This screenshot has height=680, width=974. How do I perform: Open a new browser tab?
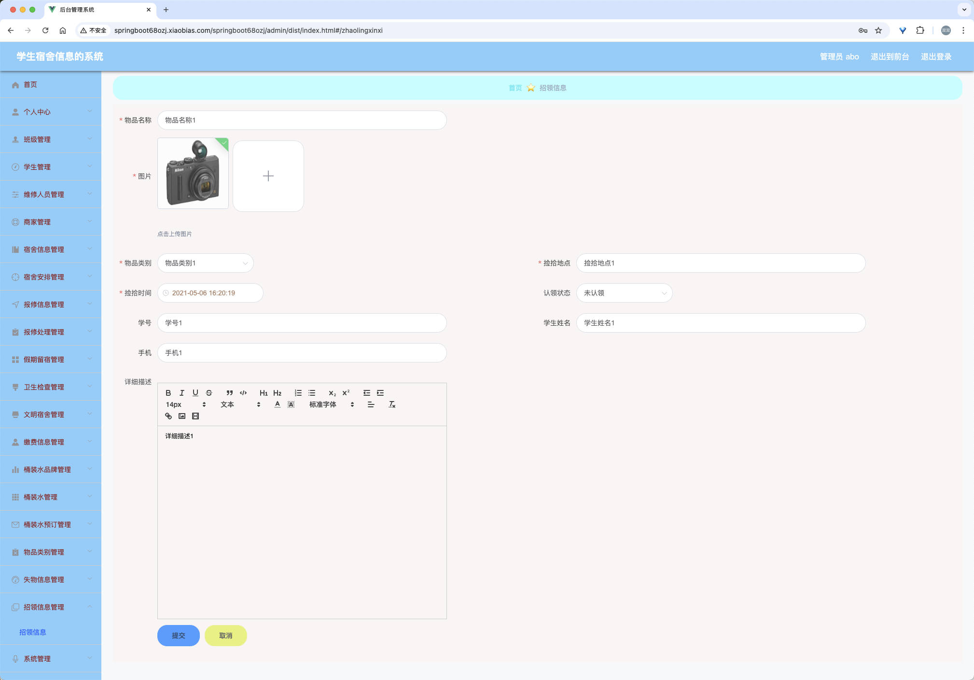pyautogui.click(x=166, y=10)
